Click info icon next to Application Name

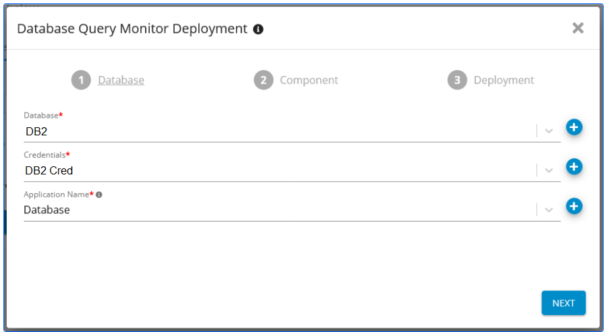click(99, 195)
